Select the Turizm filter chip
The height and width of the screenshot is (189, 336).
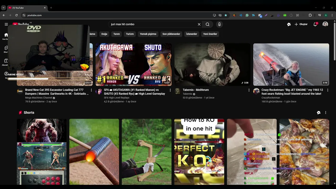pyautogui.click(x=130, y=34)
